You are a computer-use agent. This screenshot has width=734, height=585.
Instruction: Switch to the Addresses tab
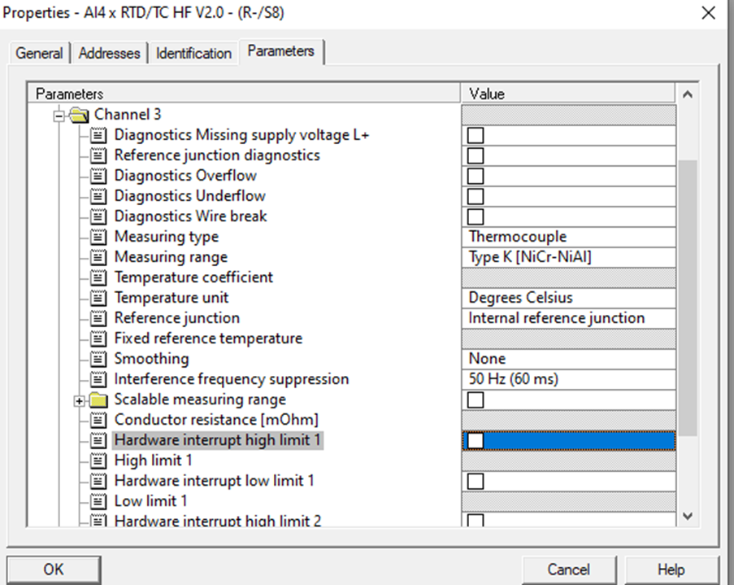click(x=109, y=53)
